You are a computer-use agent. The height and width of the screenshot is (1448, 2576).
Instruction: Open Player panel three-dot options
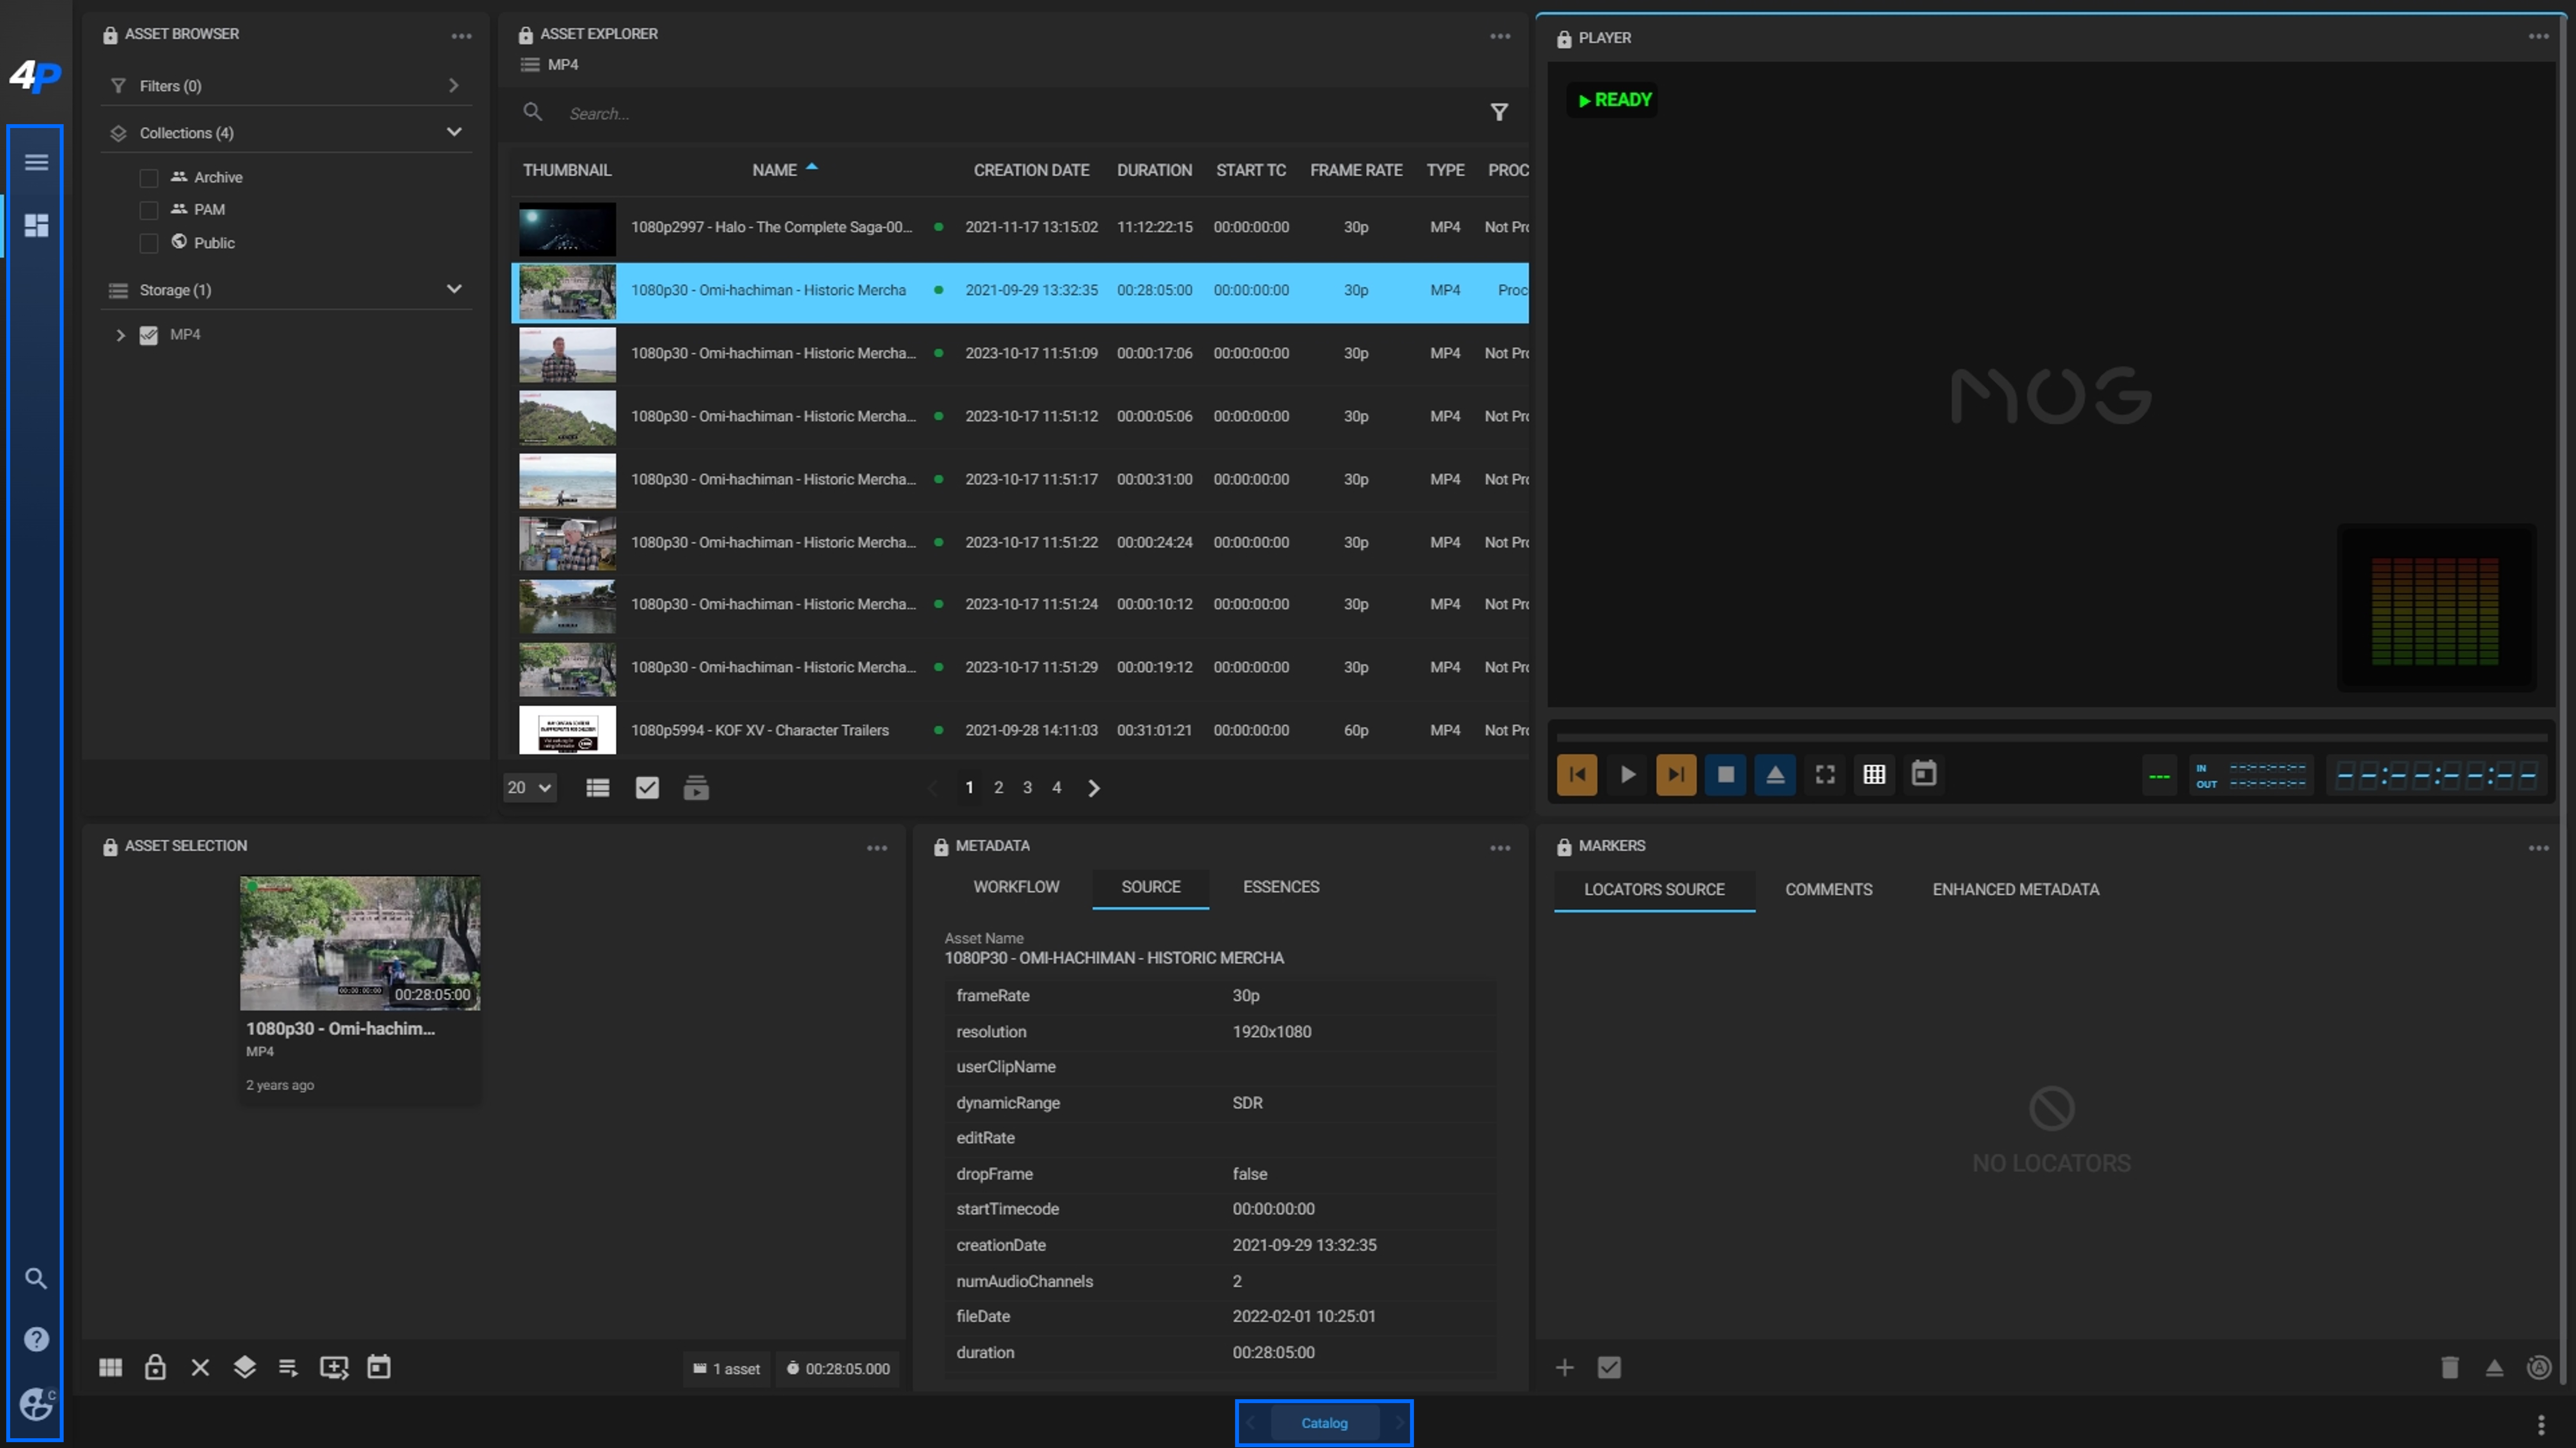[2539, 36]
